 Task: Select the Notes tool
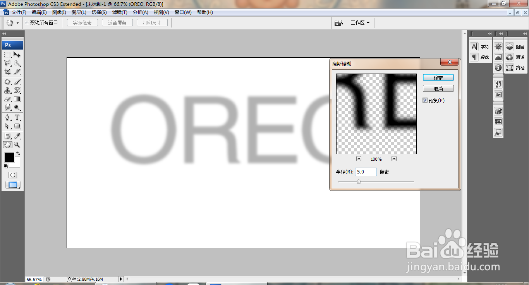click(x=7, y=136)
